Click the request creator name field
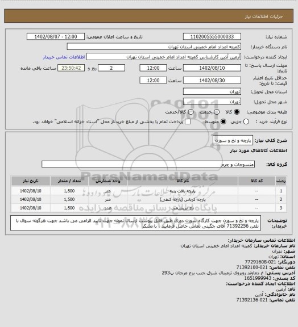Image resolution: width=298 pixels, height=327 pixels. coord(164,57)
